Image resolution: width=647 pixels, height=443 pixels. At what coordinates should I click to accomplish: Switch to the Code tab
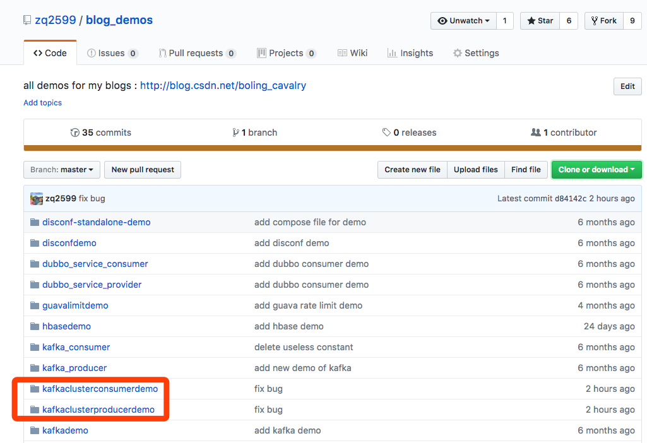50,53
